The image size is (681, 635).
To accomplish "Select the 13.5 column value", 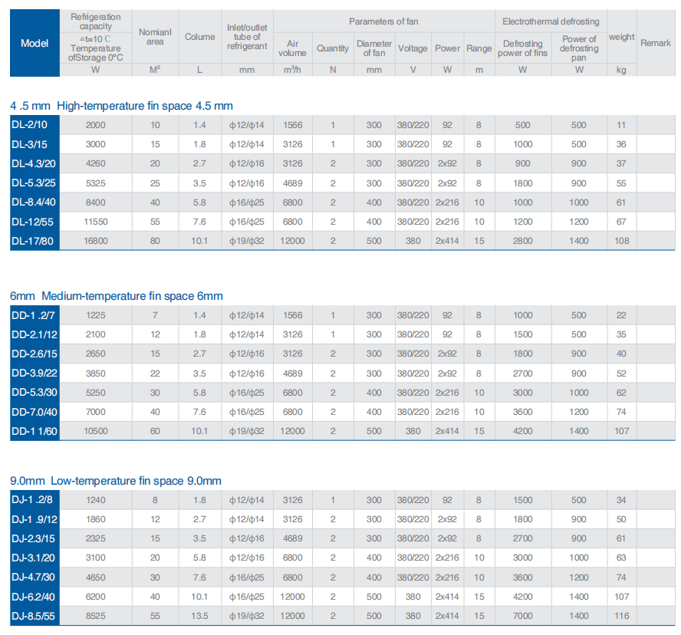I will coord(199,615).
